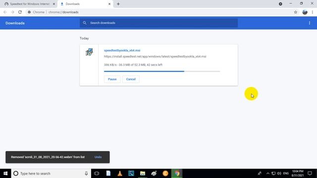Open the blue screen app in taskbar
Screen dimensions: 317x178
coord(131,174)
